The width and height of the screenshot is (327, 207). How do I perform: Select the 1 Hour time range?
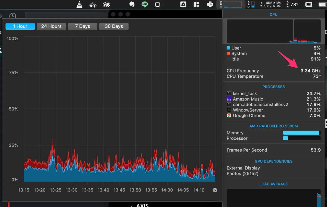(20, 26)
